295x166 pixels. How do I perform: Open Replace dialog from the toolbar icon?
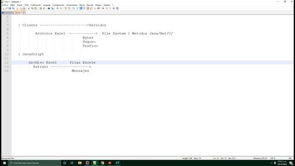tap(53, 8)
